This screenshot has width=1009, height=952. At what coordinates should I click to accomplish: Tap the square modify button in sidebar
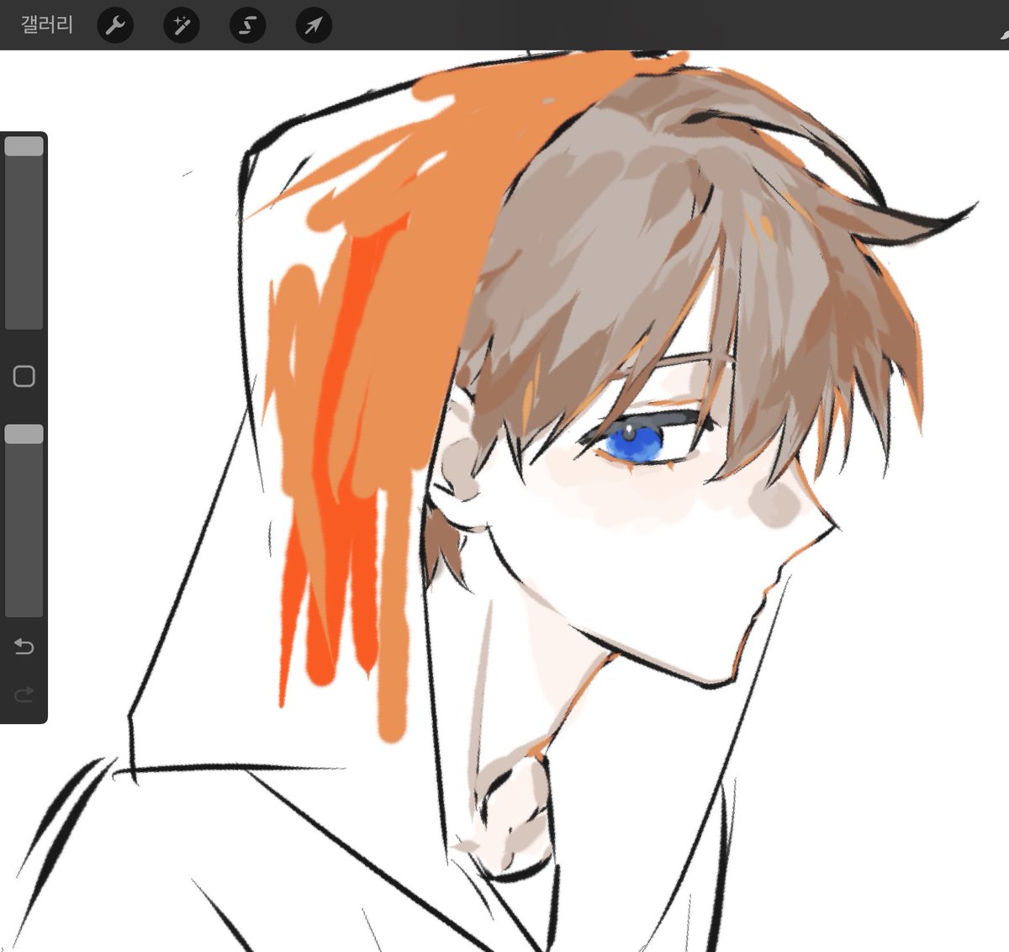(x=24, y=376)
